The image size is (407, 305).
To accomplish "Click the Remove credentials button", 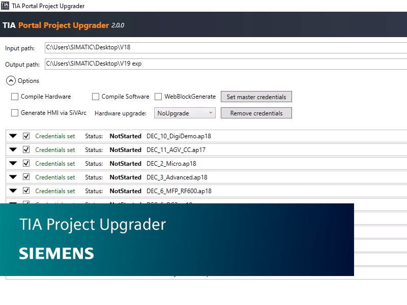I will pyautogui.click(x=256, y=113).
